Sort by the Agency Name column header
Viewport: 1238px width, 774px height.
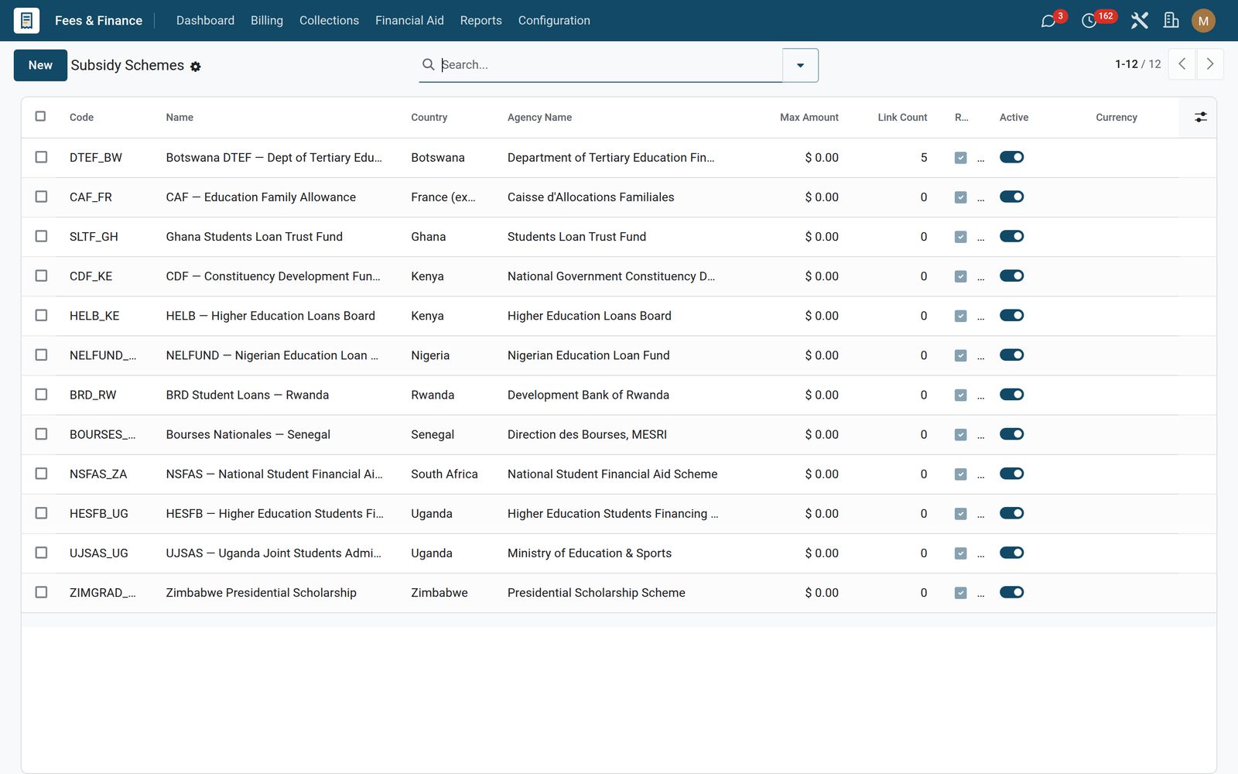pyautogui.click(x=539, y=117)
